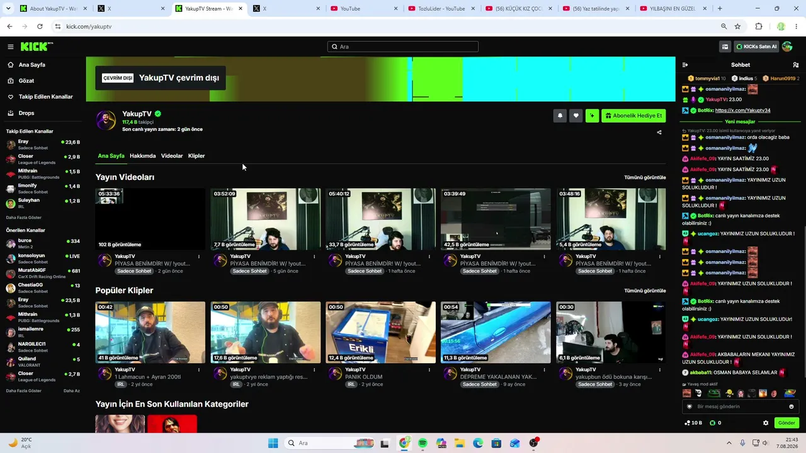Open the Windows Start menu
The height and width of the screenshot is (453, 806).
pos(273,443)
